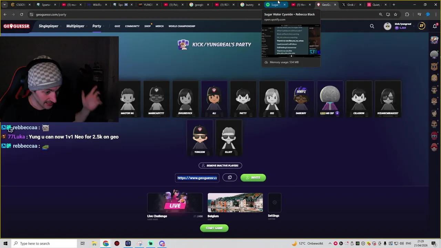Click Remove Inactive Players button
The image size is (441, 248).
pos(220,166)
